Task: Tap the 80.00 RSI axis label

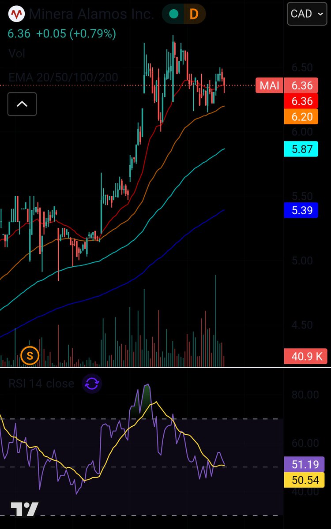Action: (305, 395)
